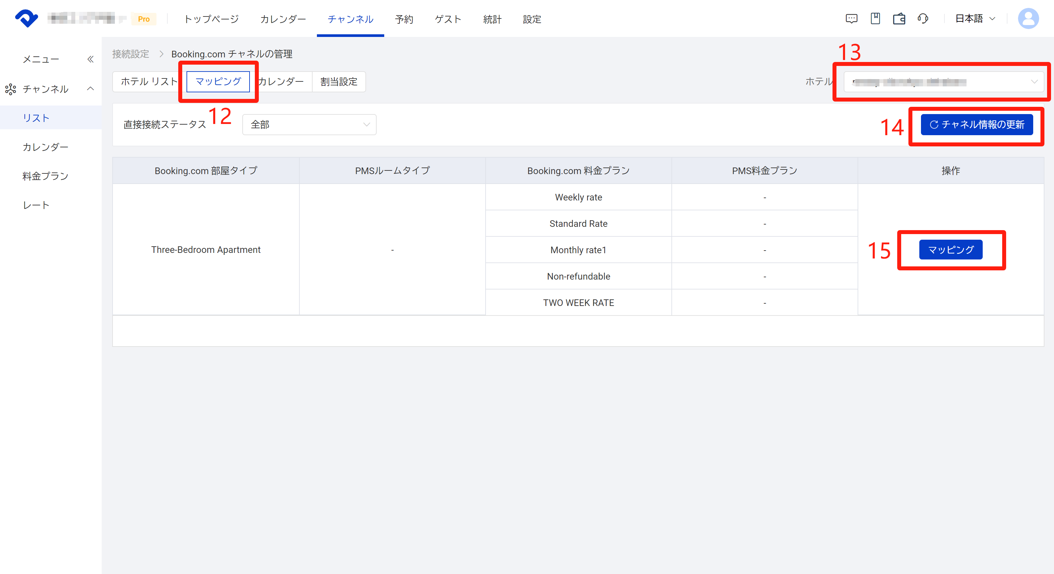Open the user avatar profile
This screenshot has height=574, width=1054.
coord(1028,18)
